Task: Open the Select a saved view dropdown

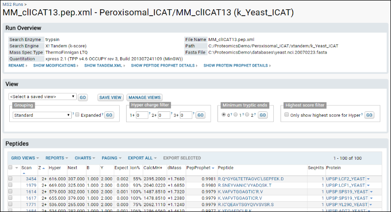Action: (43, 97)
